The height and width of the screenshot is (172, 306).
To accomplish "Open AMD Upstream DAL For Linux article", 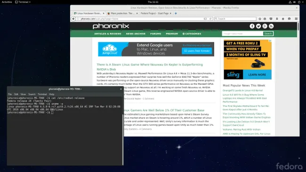I will 247,134.
